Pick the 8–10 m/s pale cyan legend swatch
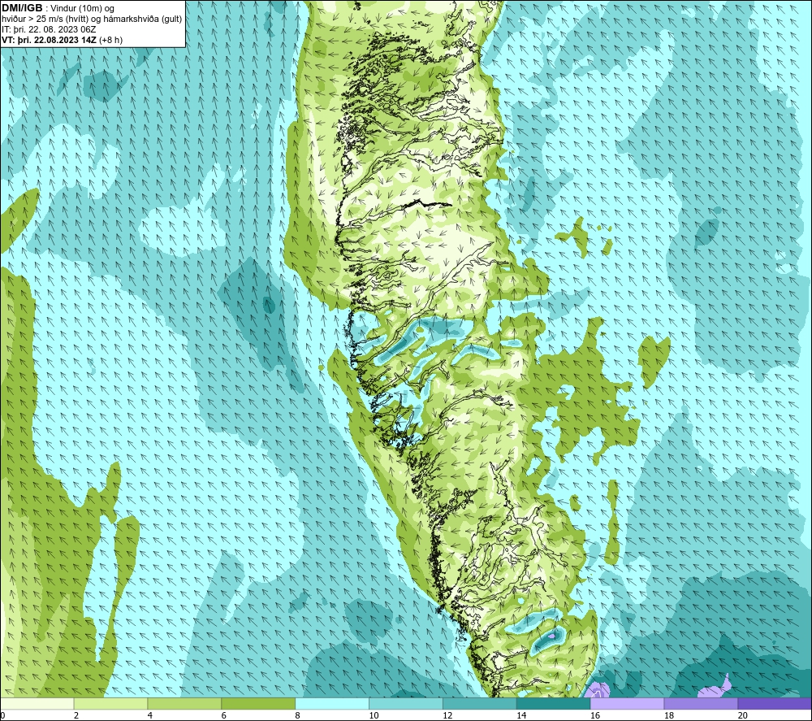This screenshot has height=721, width=812. click(332, 704)
